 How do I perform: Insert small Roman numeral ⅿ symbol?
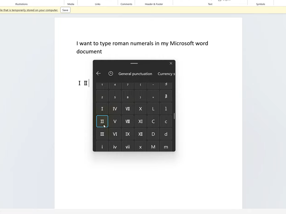point(166,146)
